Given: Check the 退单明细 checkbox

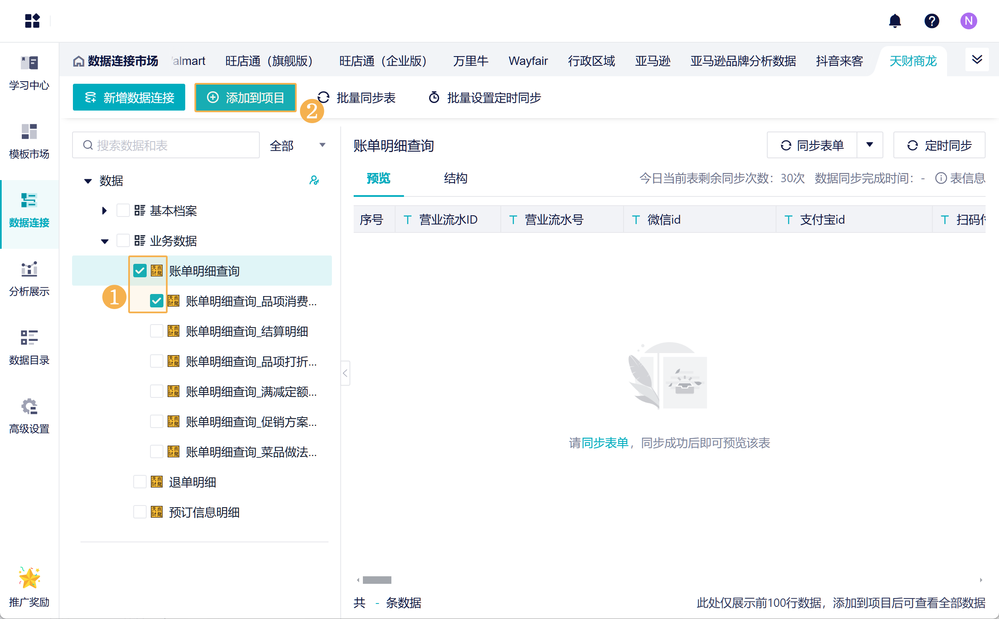Looking at the screenshot, I should (140, 482).
